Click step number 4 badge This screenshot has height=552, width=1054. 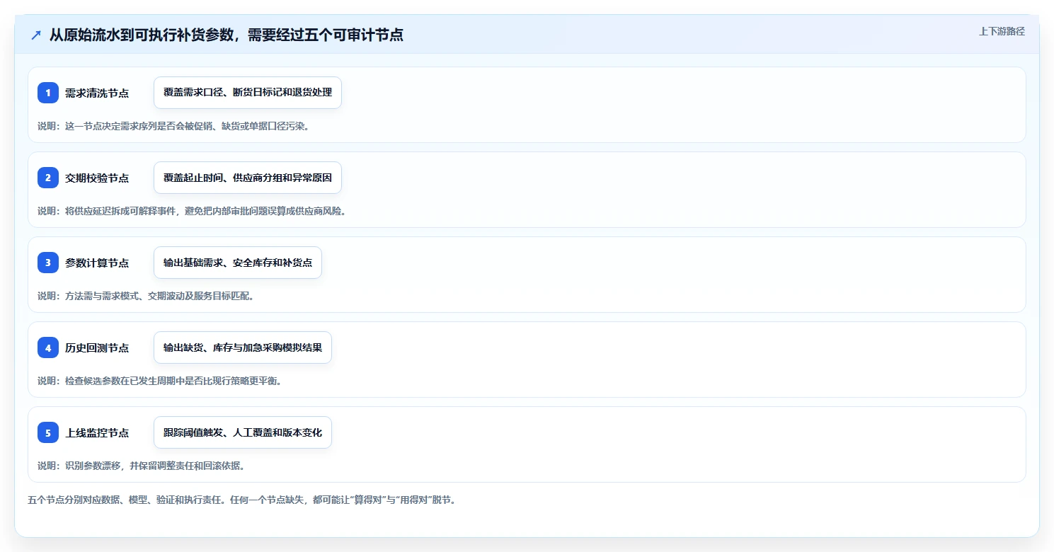(x=48, y=347)
